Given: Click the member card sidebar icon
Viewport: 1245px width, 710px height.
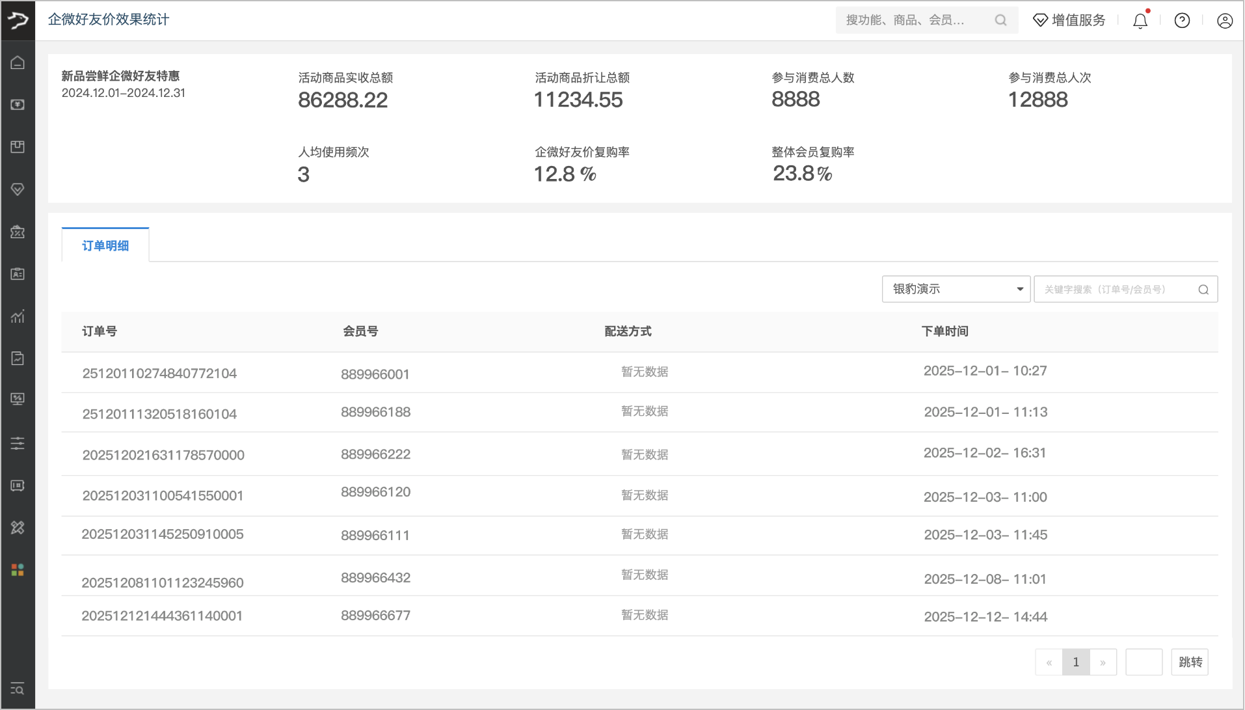Looking at the screenshot, I should 18,274.
